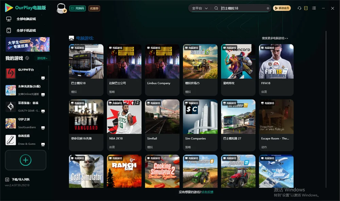Viewport: 340px width, 201px height.
Task: Open the SimRail game card
Action: (x=162, y=125)
